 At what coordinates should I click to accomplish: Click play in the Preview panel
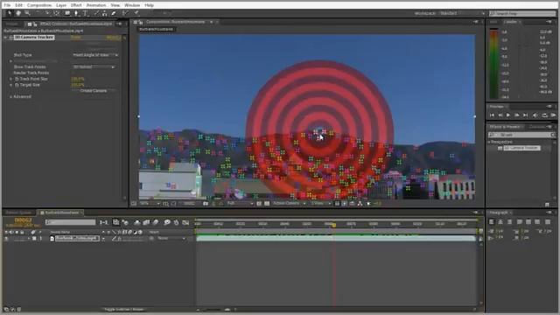coord(508,115)
